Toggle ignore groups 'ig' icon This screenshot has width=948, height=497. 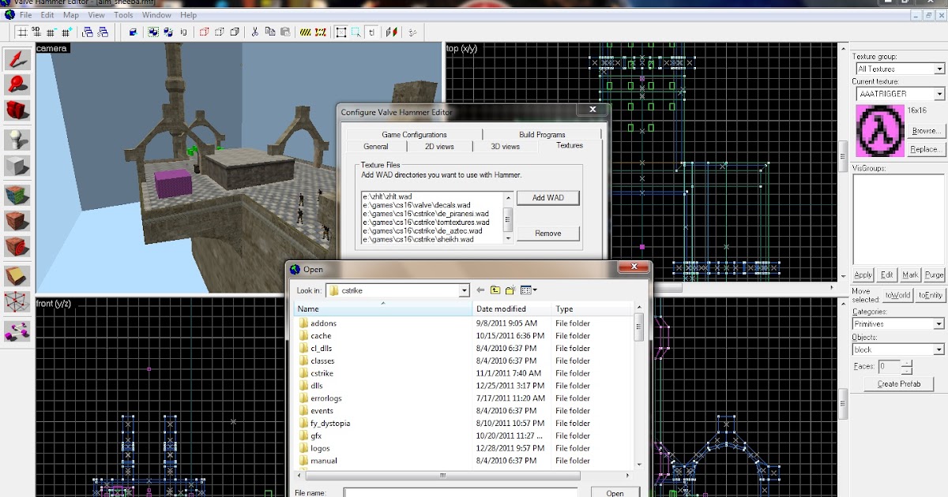click(x=183, y=32)
